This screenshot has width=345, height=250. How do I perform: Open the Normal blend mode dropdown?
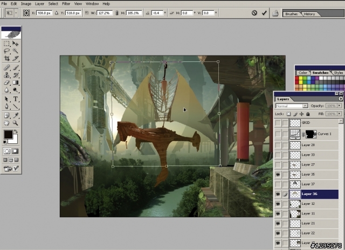click(x=292, y=106)
